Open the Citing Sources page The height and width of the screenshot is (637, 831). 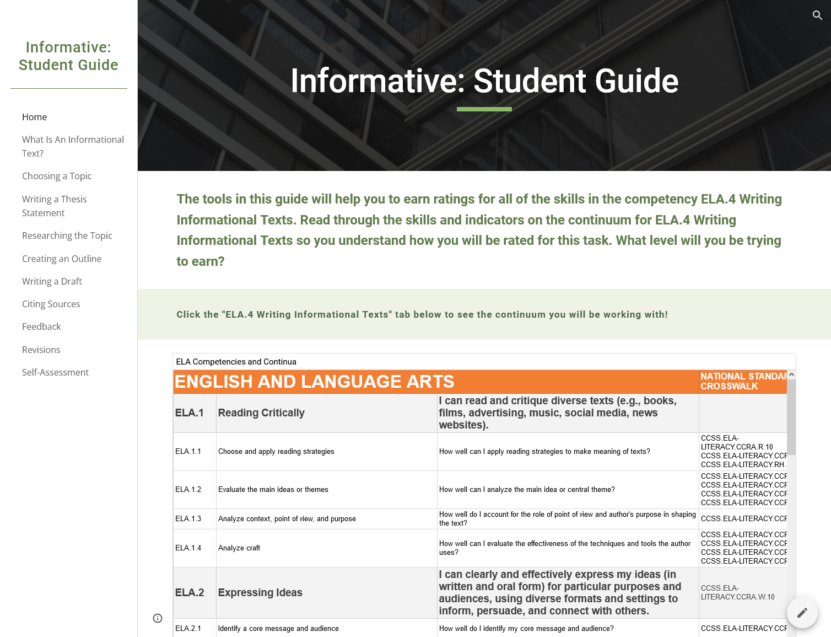(51, 304)
